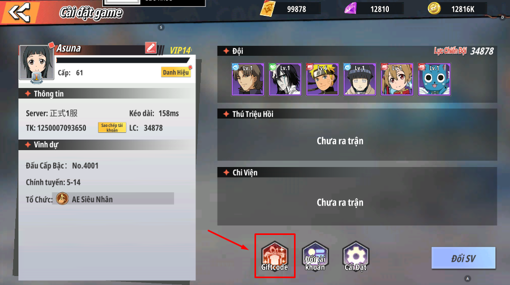
Task: Open the Giftcode gift box icon
Action: [274, 256]
